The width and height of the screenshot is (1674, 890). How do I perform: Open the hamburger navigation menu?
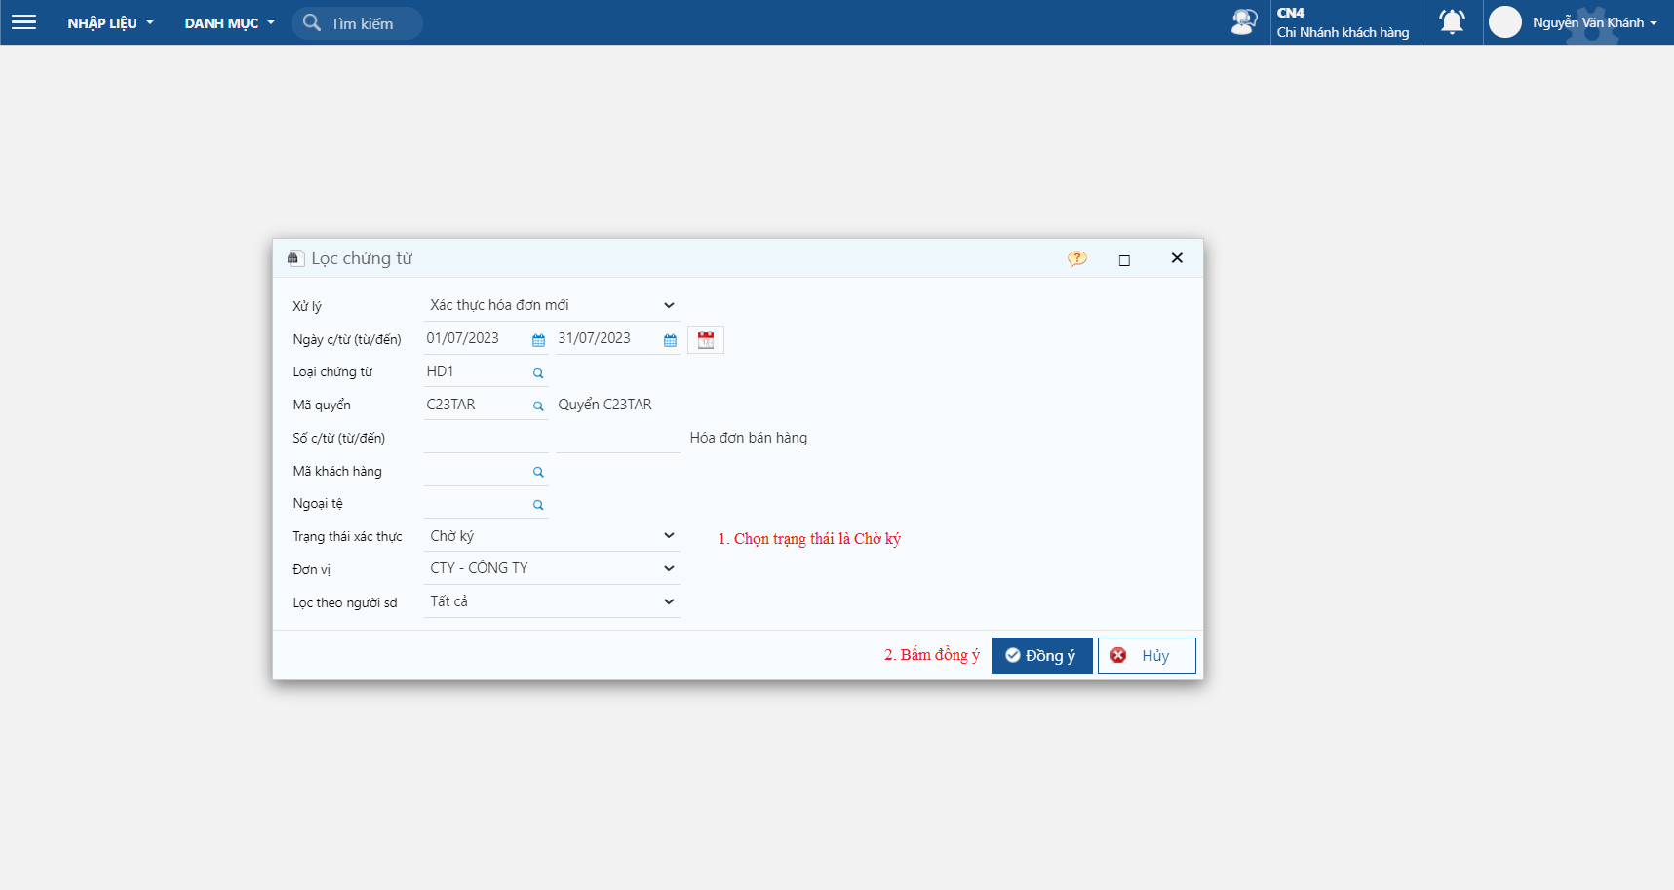point(24,22)
